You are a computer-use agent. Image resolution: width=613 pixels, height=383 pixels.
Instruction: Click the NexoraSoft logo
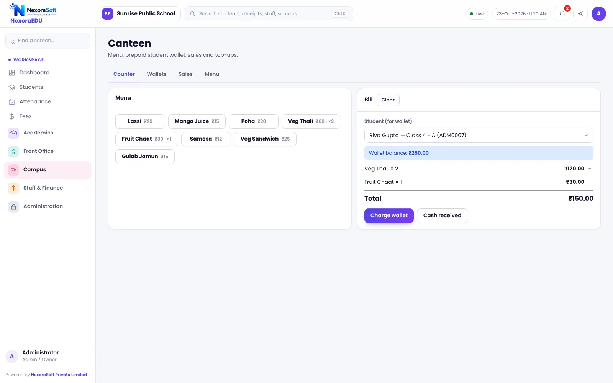point(33,10)
